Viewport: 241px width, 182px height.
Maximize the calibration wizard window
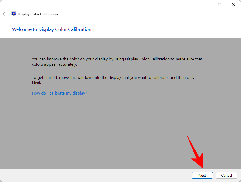tap(220, 5)
